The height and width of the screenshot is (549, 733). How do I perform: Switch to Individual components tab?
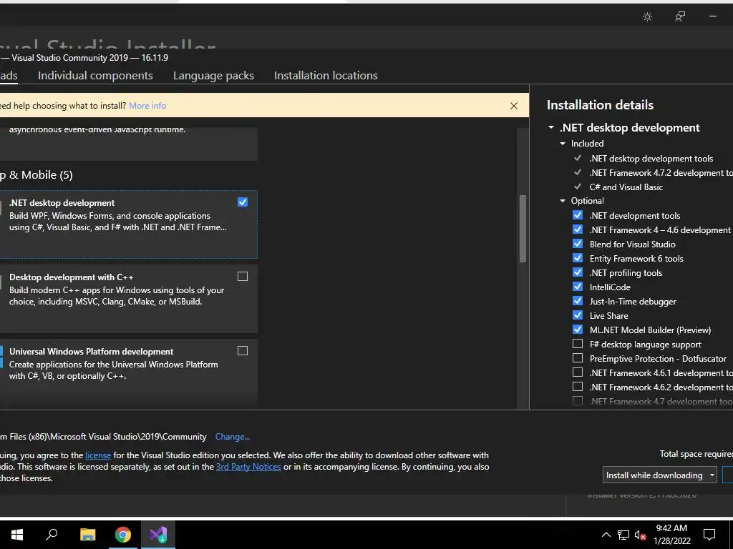pyautogui.click(x=95, y=75)
